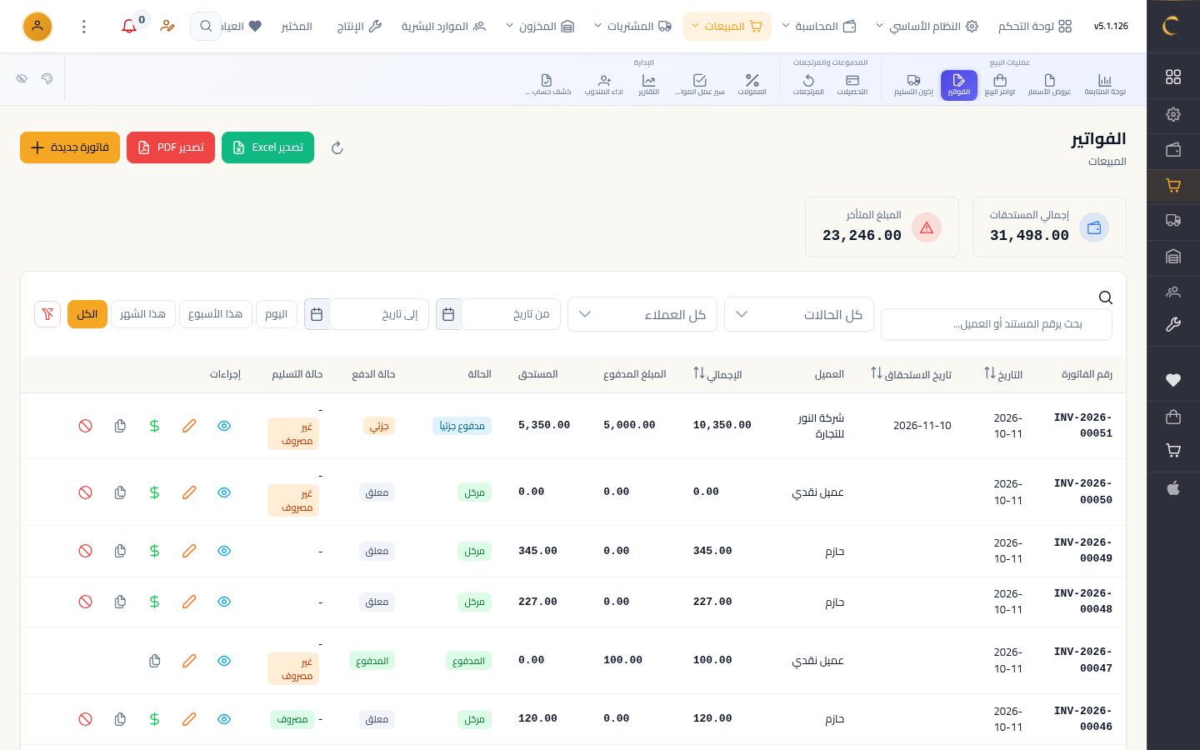Open reports (التقارير) in the toolbar
The height and width of the screenshot is (750, 1200).
pyautogui.click(x=648, y=85)
